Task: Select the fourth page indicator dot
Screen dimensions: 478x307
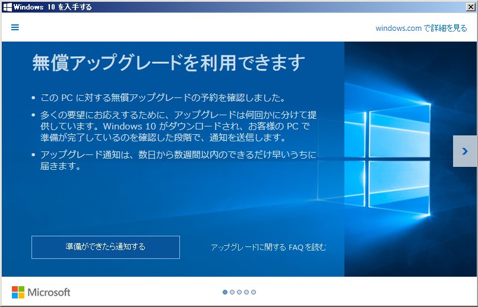Action: coord(246,292)
